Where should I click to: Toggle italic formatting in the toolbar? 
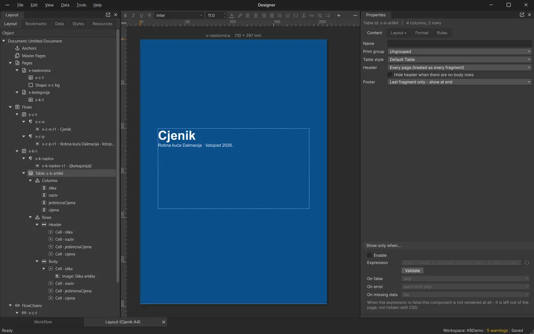click(x=133, y=16)
